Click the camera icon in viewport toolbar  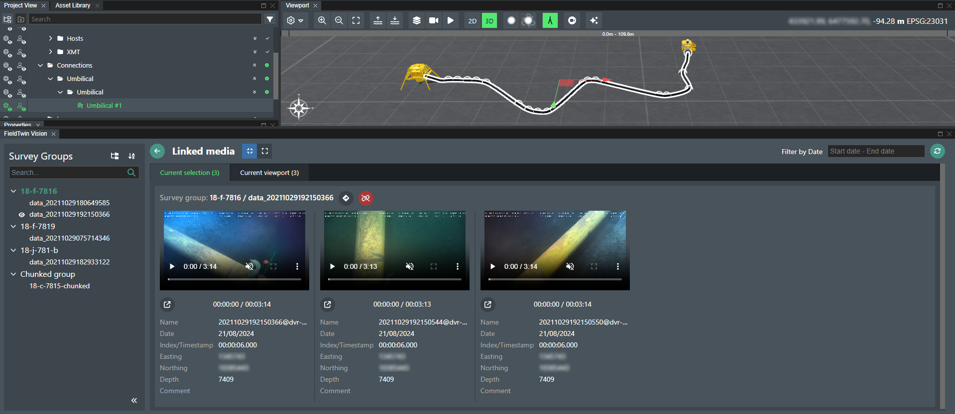coord(434,21)
